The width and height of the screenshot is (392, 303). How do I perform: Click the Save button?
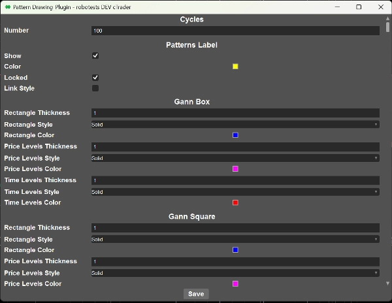(x=196, y=294)
